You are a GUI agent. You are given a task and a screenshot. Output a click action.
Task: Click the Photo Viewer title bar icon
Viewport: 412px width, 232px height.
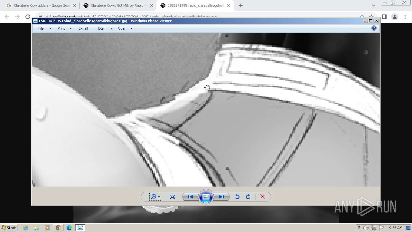(x=35, y=21)
